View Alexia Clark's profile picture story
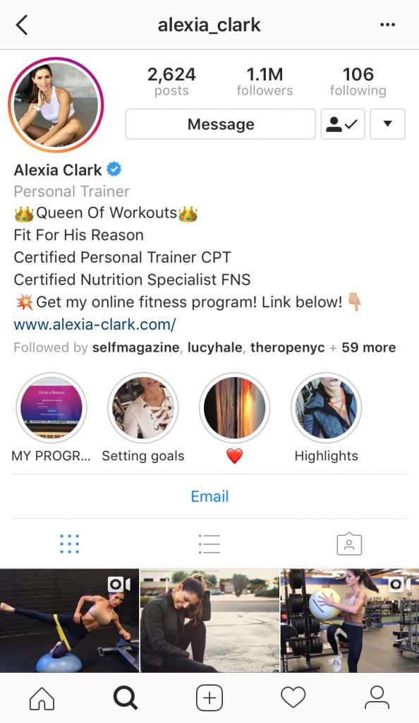The image size is (419, 723). 56,104
